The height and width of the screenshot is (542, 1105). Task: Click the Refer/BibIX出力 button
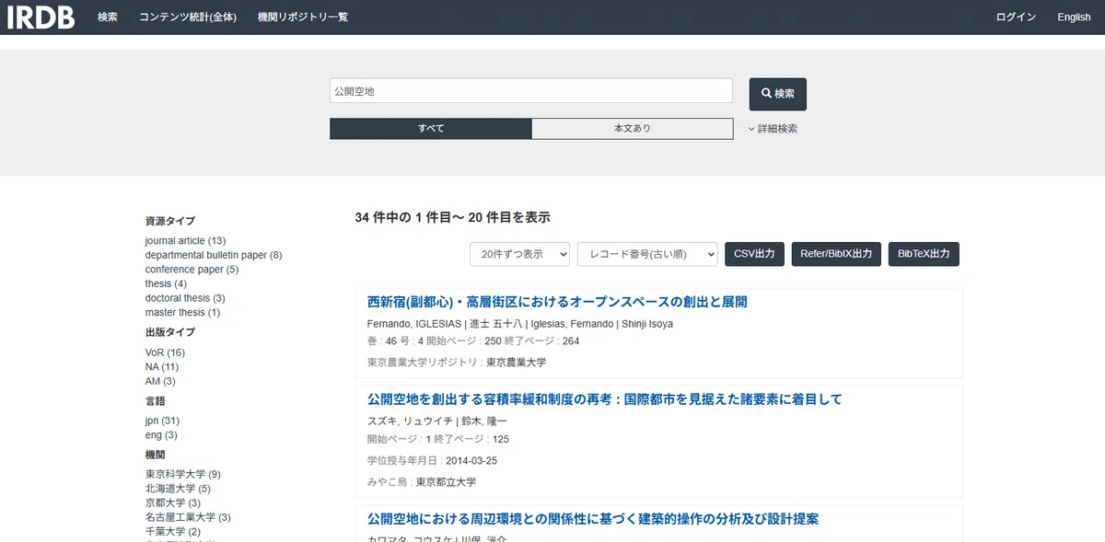(836, 254)
